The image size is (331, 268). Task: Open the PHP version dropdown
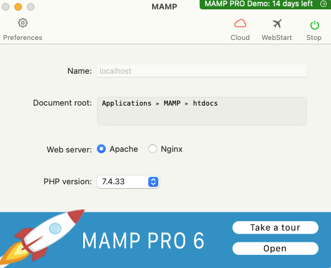[128, 182]
